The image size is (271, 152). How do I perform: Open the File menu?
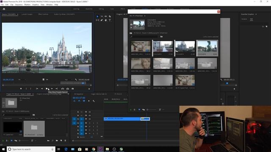2,5
